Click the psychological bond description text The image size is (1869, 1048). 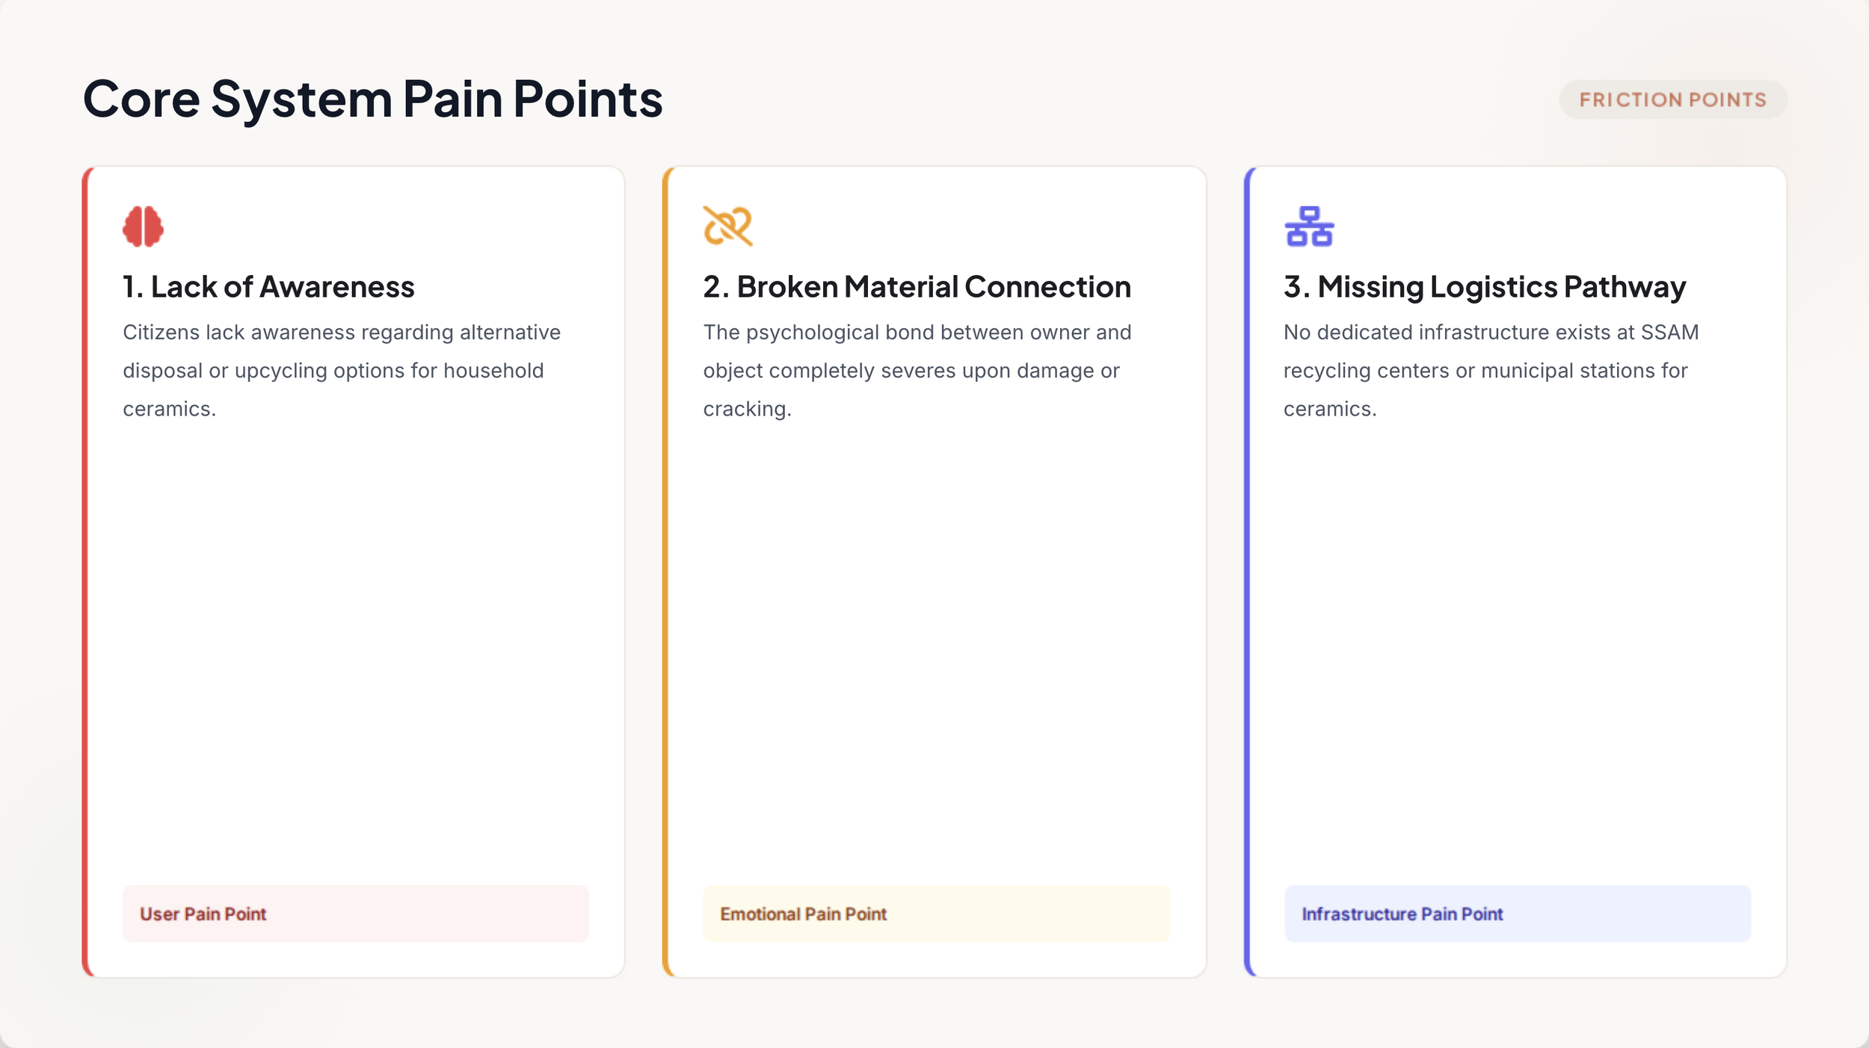(x=917, y=371)
